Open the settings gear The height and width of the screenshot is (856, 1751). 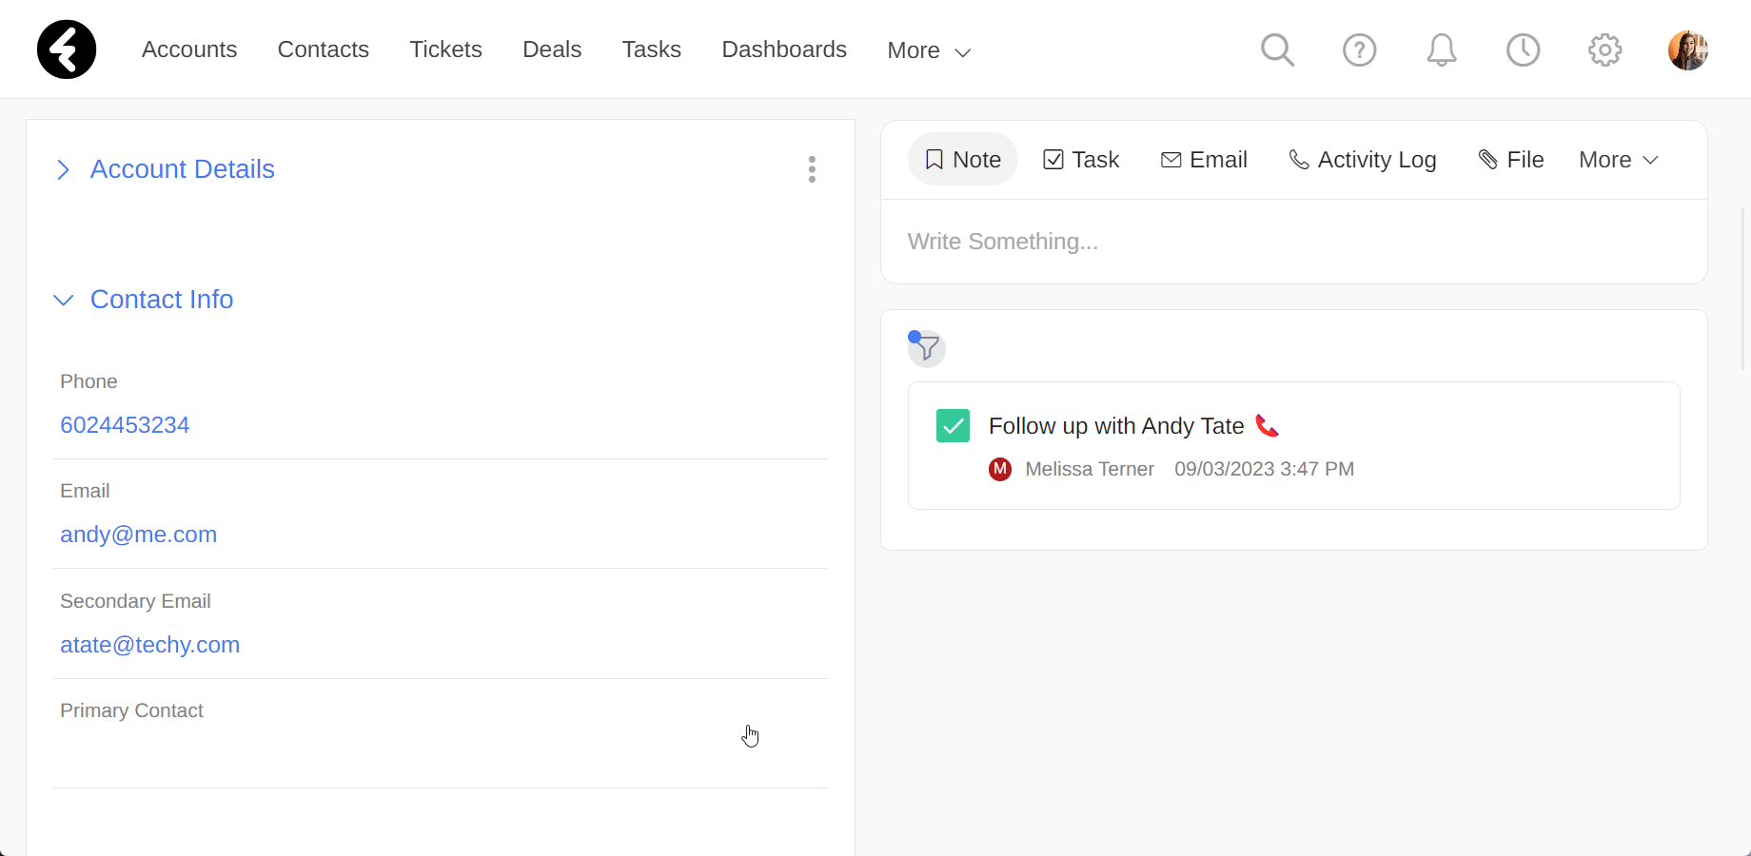pyautogui.click(x=1604, y=49)
